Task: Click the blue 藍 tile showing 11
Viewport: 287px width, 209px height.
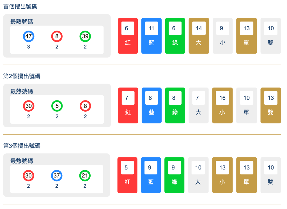Action: click(x=151, y=36)
